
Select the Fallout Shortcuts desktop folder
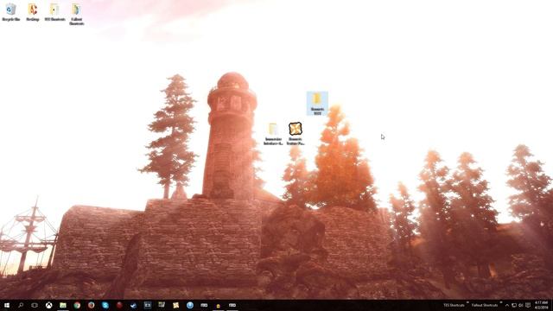point(76,14)
